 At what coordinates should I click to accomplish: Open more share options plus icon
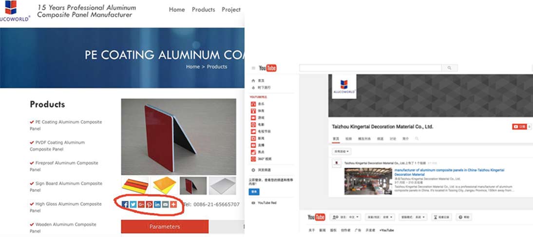(x=173, y=204)
